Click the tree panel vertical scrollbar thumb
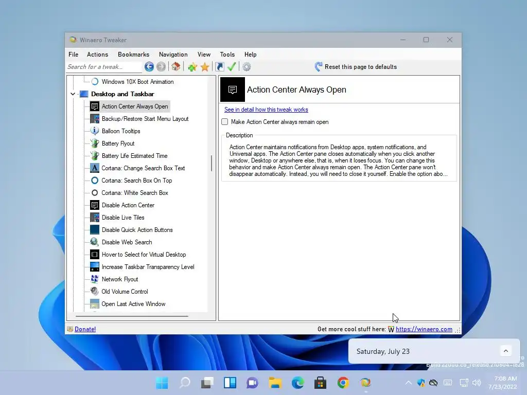The height and width of the screenshot is (395, 527). click(212, 163)
